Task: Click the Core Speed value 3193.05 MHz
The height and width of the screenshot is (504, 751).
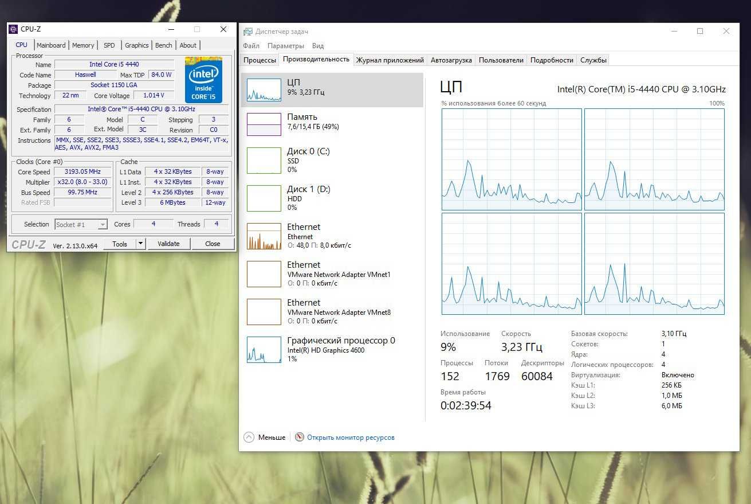Action: point(83,171)
